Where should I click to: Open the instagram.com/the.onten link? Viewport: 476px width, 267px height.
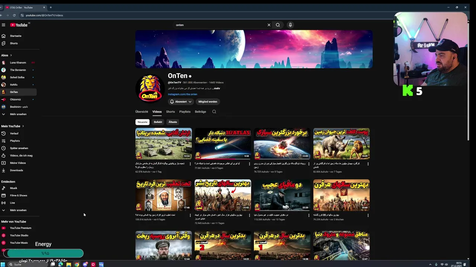click(x=183, y=94)
